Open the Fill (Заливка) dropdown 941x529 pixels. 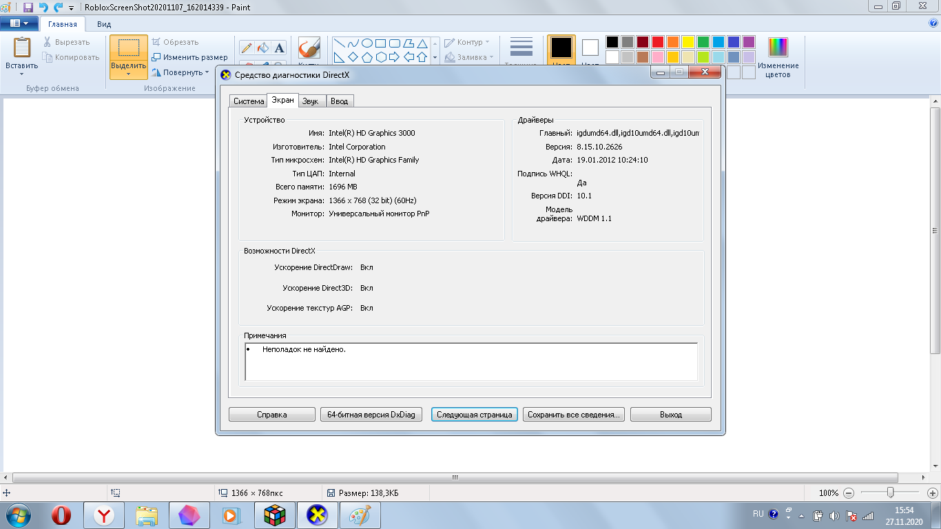470,57
